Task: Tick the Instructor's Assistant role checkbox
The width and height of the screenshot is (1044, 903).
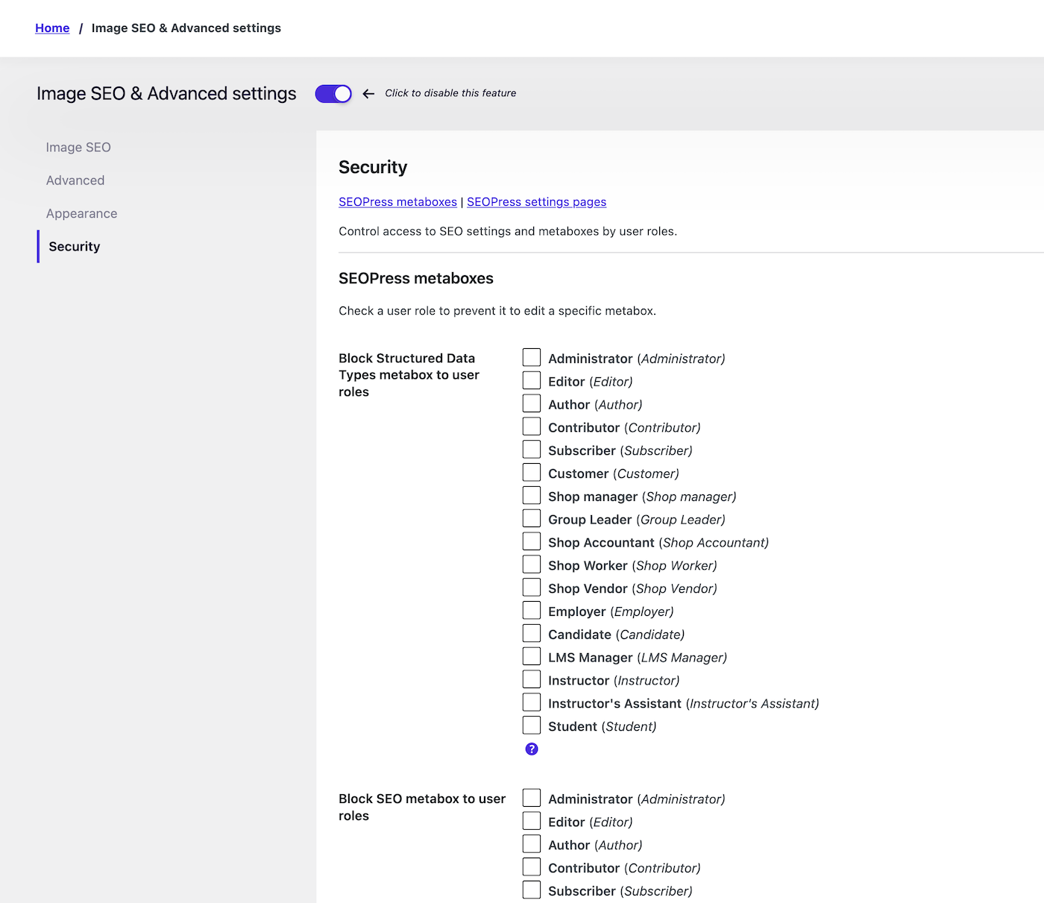Action: click(x=532, y=702)
